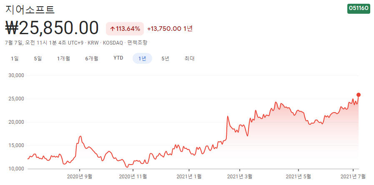
Task: Click the 2021년 5월 axis label
Action: tap(298, 177)
